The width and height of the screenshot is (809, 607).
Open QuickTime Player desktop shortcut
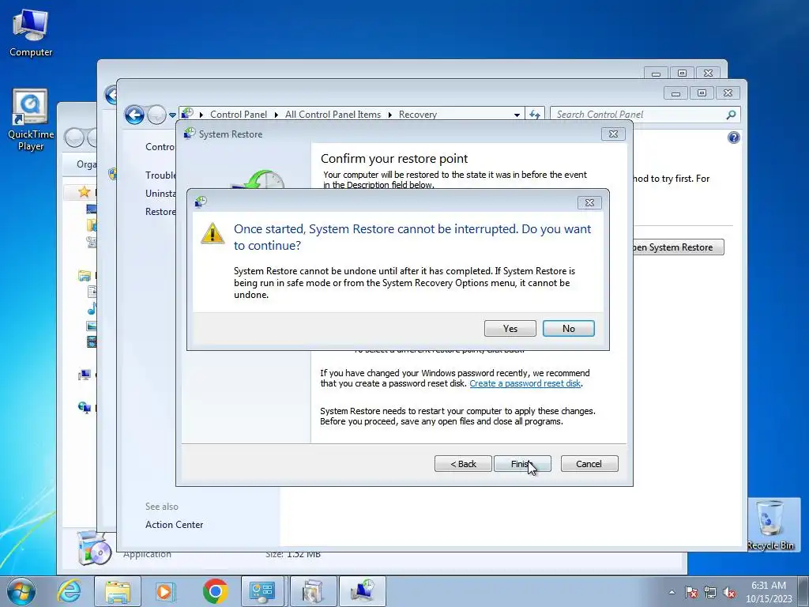(x=31, y=120)
